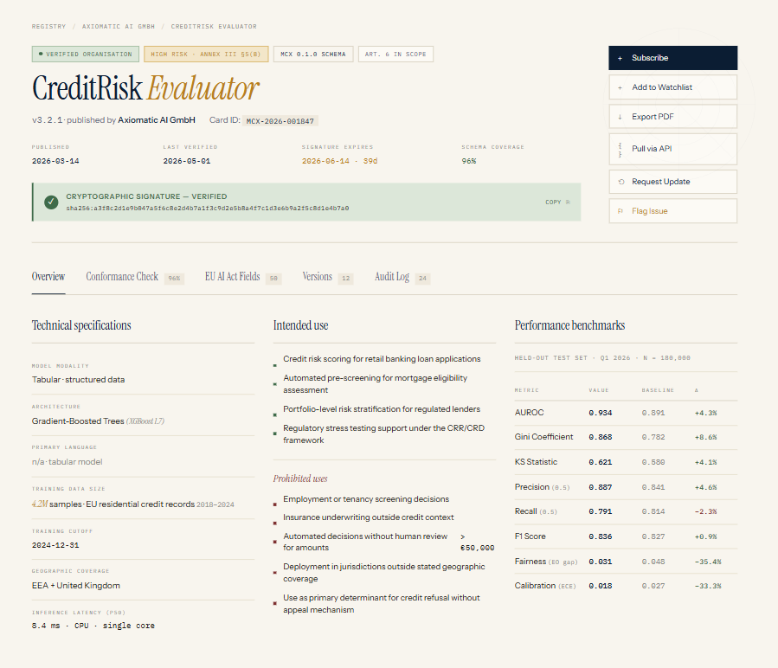Viewport: 778px width, 668px height.
Task: Click signature expiry 2026-06-14 · 39d
Action: 339,161
